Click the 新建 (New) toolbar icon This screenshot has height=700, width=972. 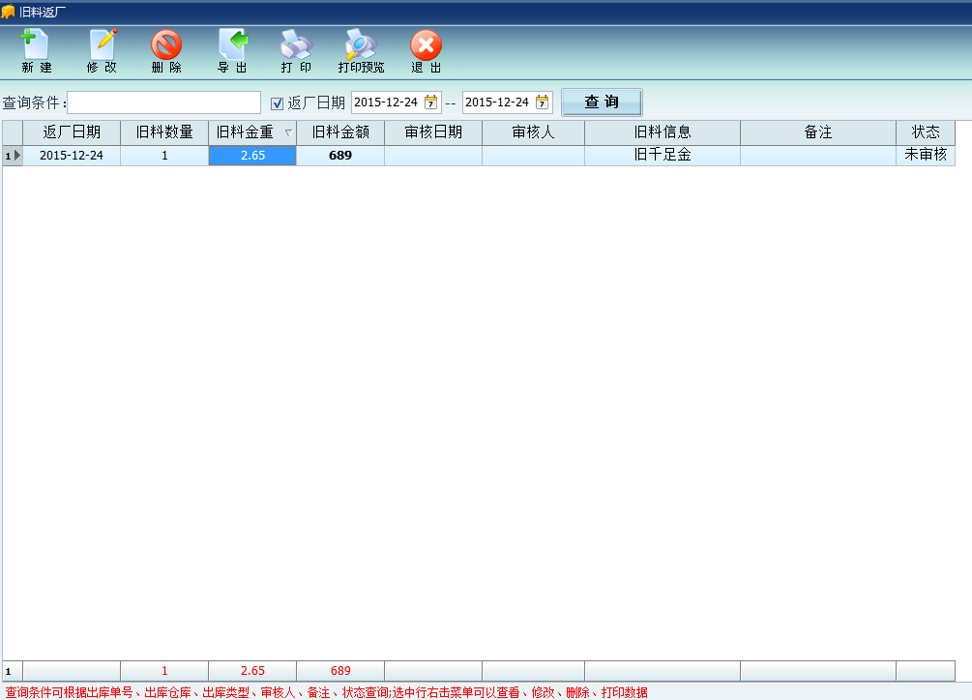(36, 45)
